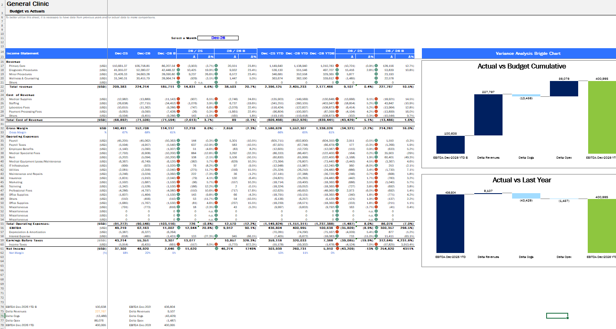Select red indicator beside Medical Supplies 26/25 monthly
The height and width of the screenshot is (329, 616).
[x=178, y=99]
